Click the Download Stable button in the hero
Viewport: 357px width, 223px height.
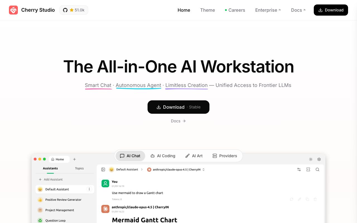tap(178, 107)
